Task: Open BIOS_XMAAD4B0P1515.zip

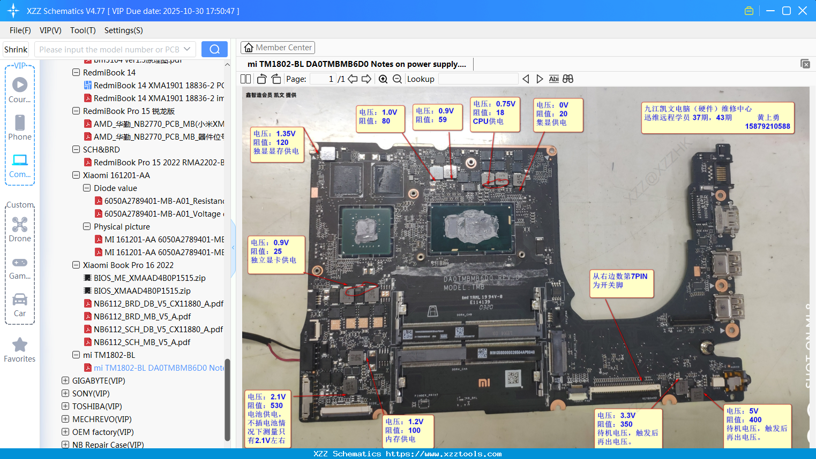Action: pyautogui.click(x=137, y=291)
